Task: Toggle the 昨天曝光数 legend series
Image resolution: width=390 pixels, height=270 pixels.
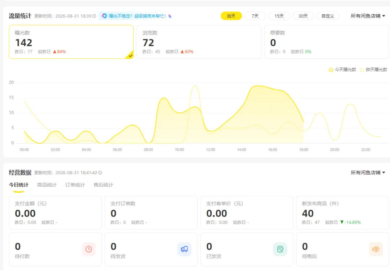Action: click(374, 70)
